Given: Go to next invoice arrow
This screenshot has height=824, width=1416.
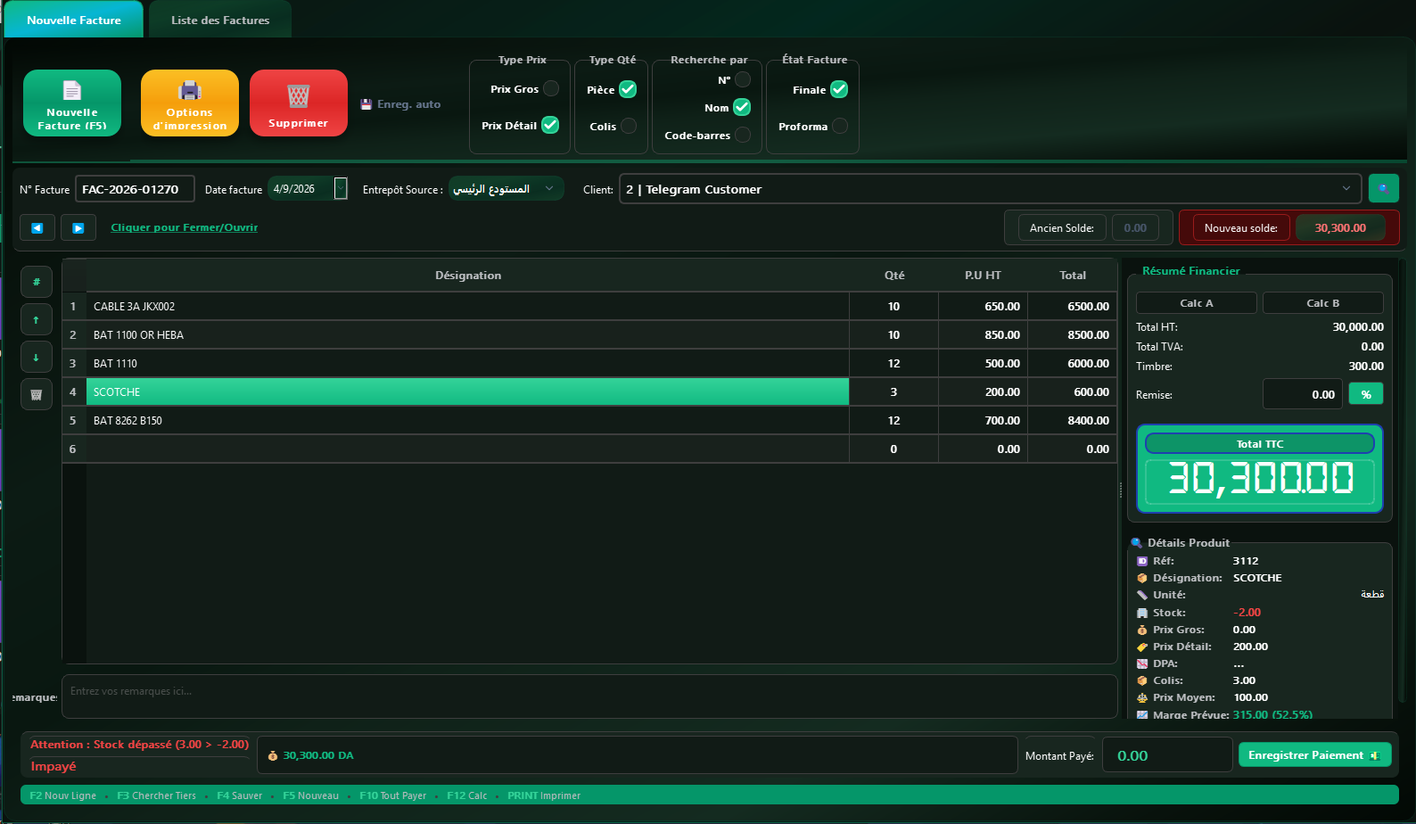Looking at the screenshot, I should click(x=78, y=227).
